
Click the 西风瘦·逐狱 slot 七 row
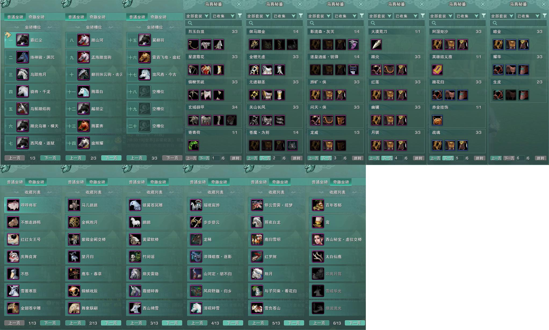33,143
